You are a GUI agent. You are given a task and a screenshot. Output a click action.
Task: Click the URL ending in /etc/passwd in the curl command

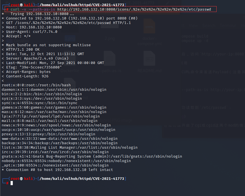[x=134, y=9]
